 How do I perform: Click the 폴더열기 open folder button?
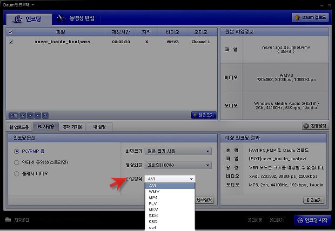point(276,220)
